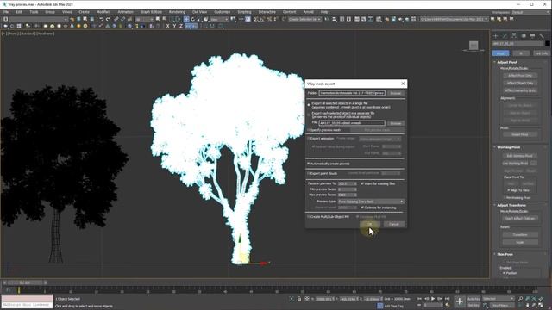The height and width of the screenshot is (310, 552).
Task: Click the ViewCube in the viewport
Action: [474, 46]
